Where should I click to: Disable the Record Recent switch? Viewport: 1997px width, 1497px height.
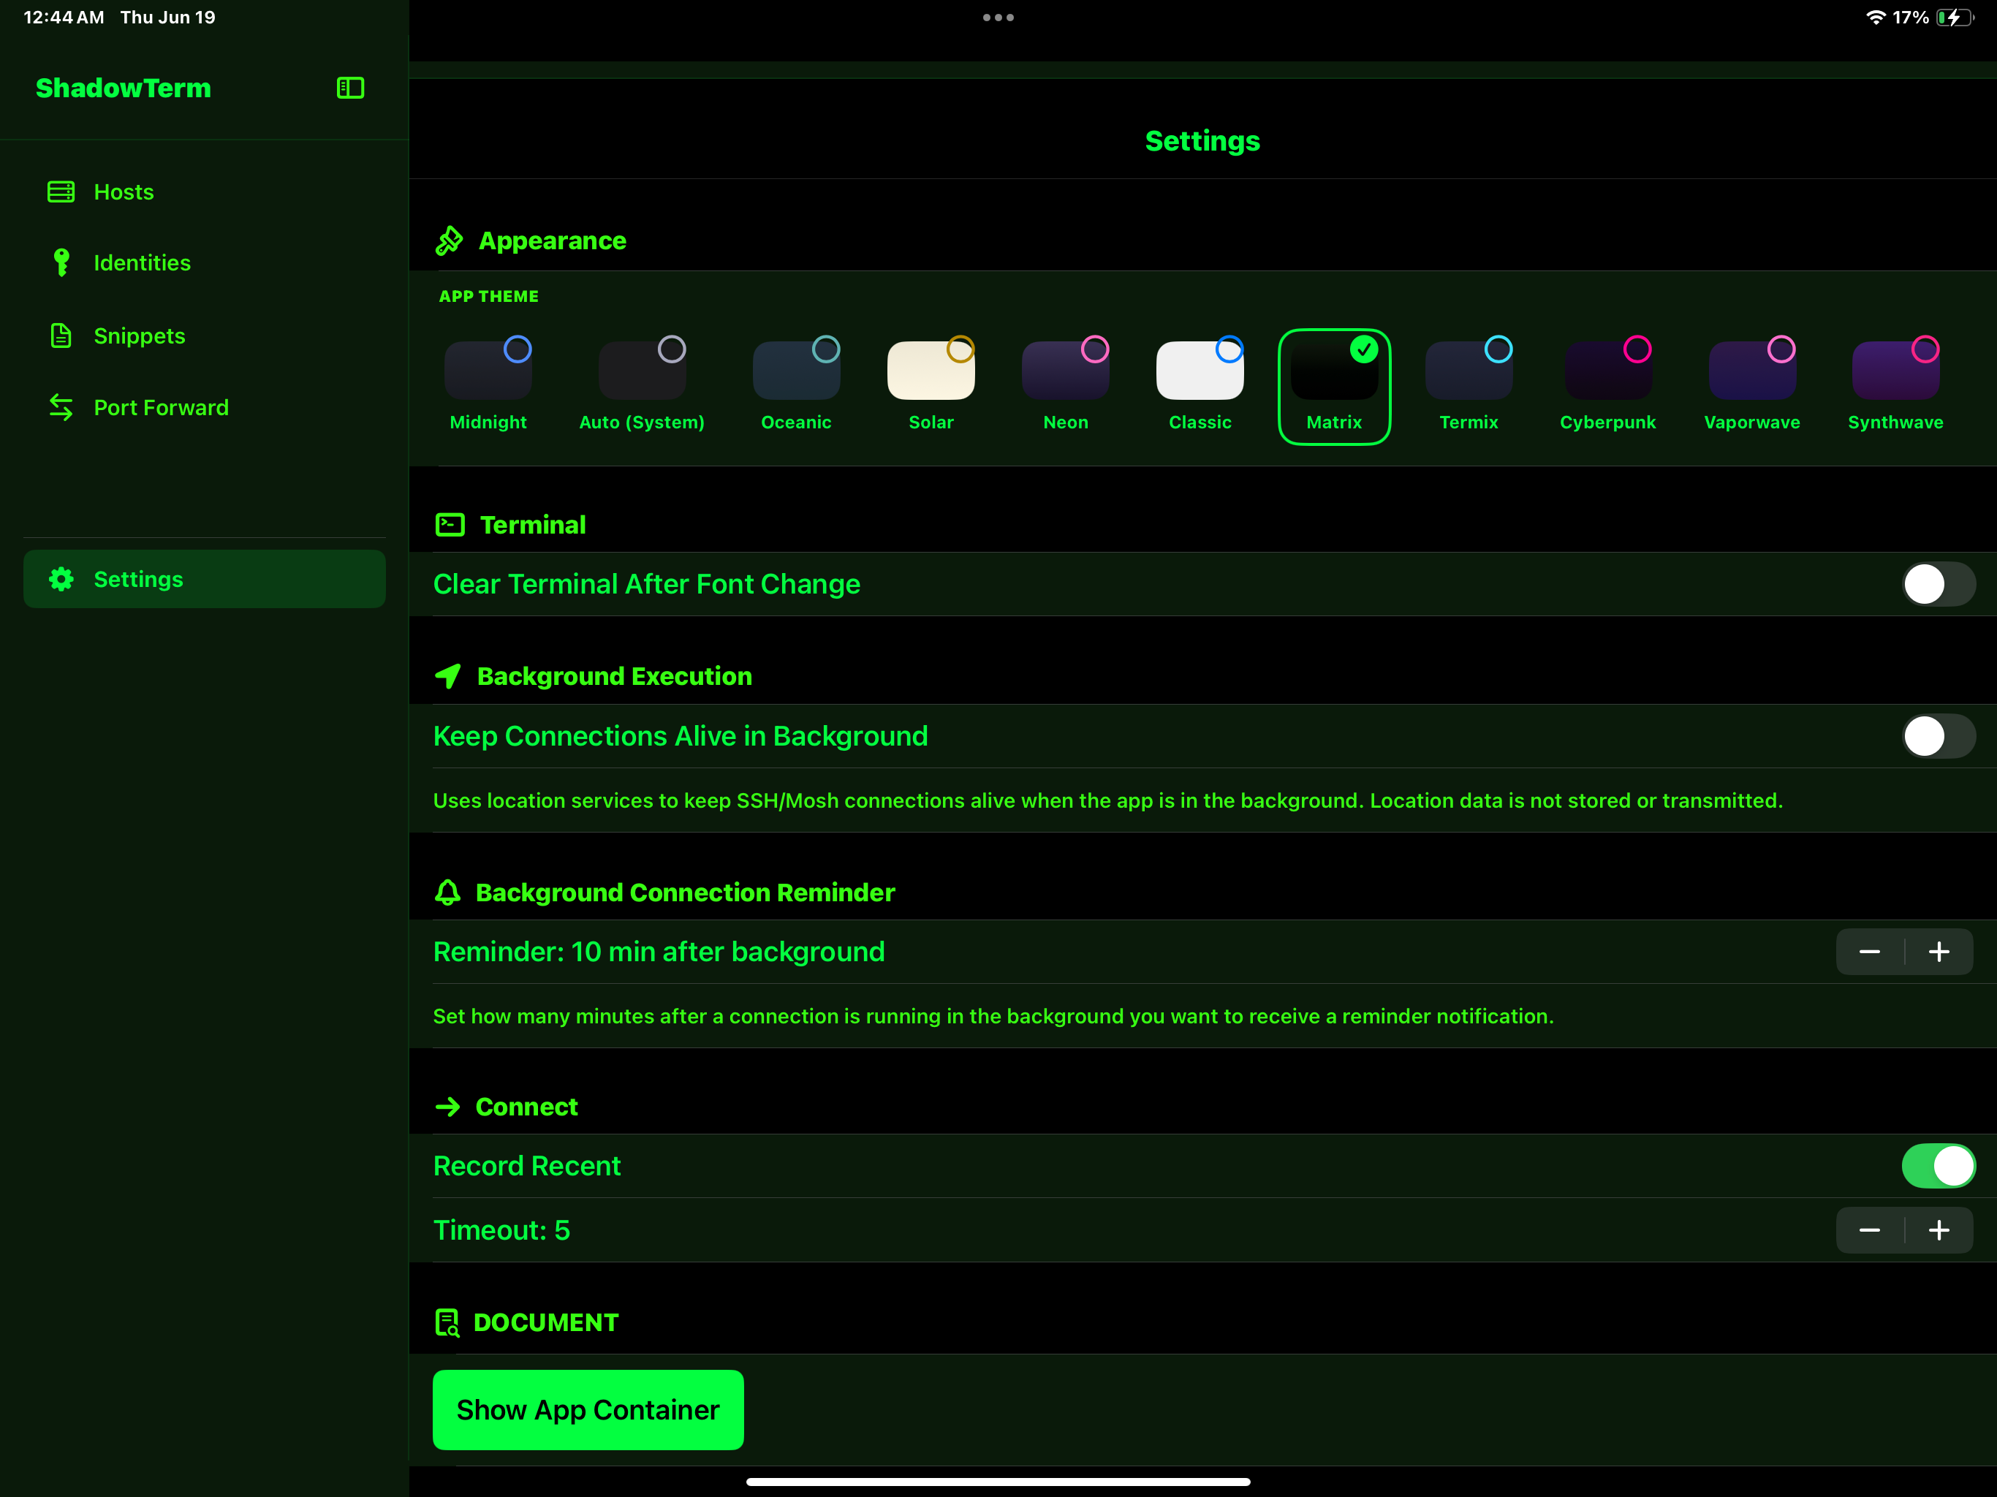pos(1939,1166)
